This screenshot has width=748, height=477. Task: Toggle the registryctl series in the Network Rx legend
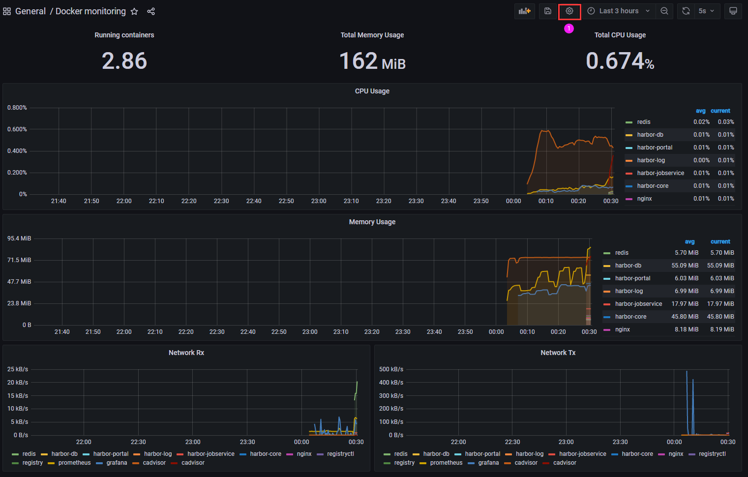(340, 454)
